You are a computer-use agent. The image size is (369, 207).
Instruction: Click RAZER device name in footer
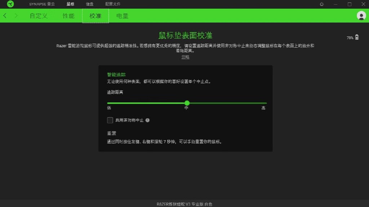(184, 204)
